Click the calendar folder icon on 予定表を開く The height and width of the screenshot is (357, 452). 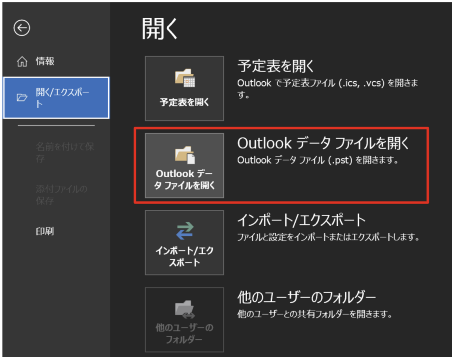[185, 79]
